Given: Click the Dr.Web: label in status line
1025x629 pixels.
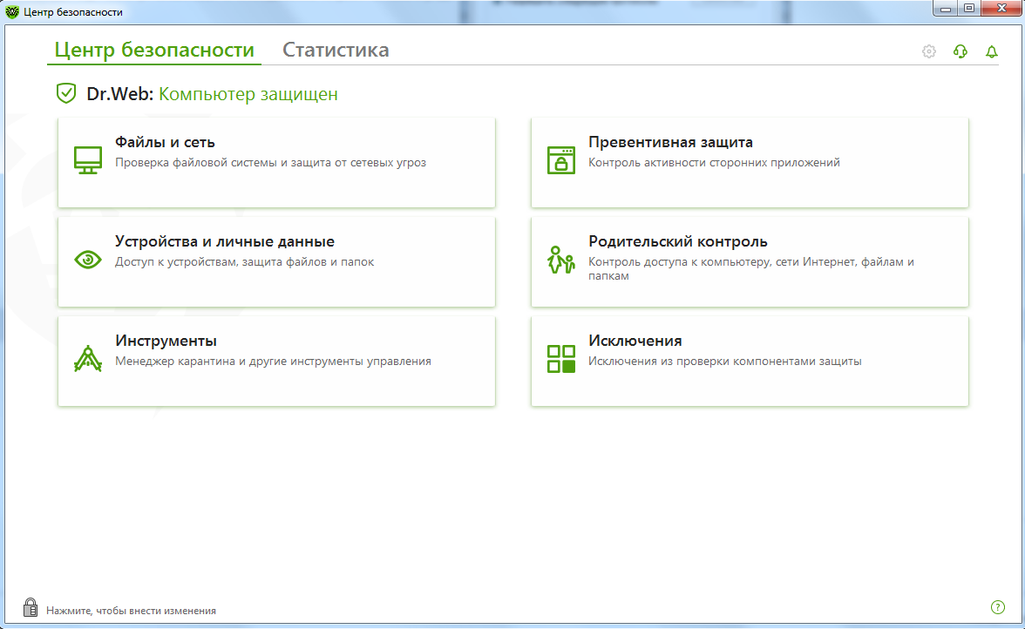Looking at the screenshot, I should click(119, 94).
